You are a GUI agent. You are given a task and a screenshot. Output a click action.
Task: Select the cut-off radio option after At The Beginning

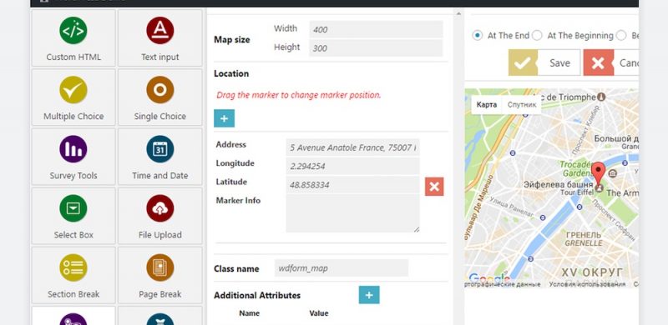click(x=621, y=35)
